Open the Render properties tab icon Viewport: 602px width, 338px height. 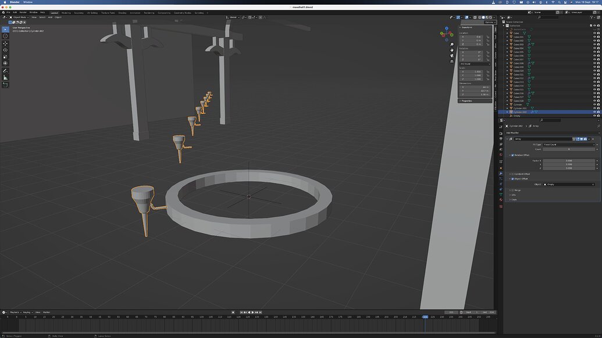tap(501, 134)
